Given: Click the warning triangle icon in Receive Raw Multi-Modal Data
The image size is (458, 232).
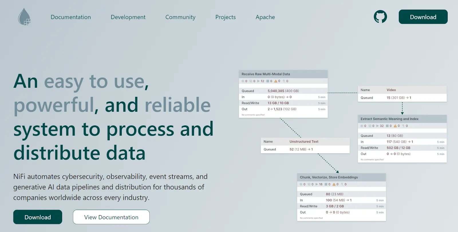Looking at the screenshot, I should (x=276, y=81).
